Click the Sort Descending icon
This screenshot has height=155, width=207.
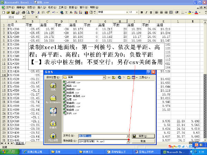(x=80, y=12)
